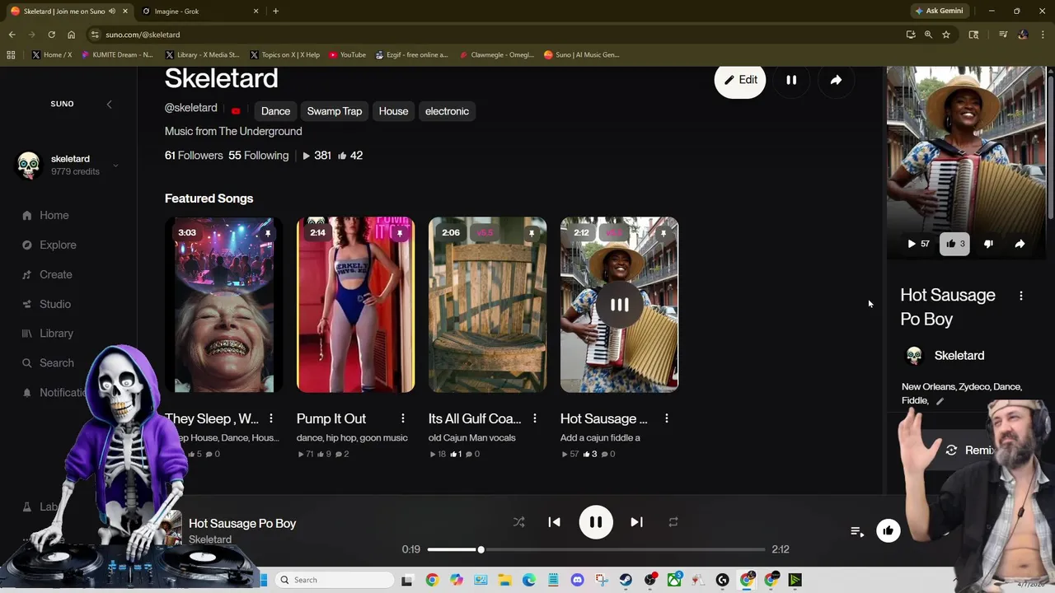Screen dimensions: 1055x593
Task: Play the Its All Gulf Coast song thumbnail
Action: [x=487, y=305]
